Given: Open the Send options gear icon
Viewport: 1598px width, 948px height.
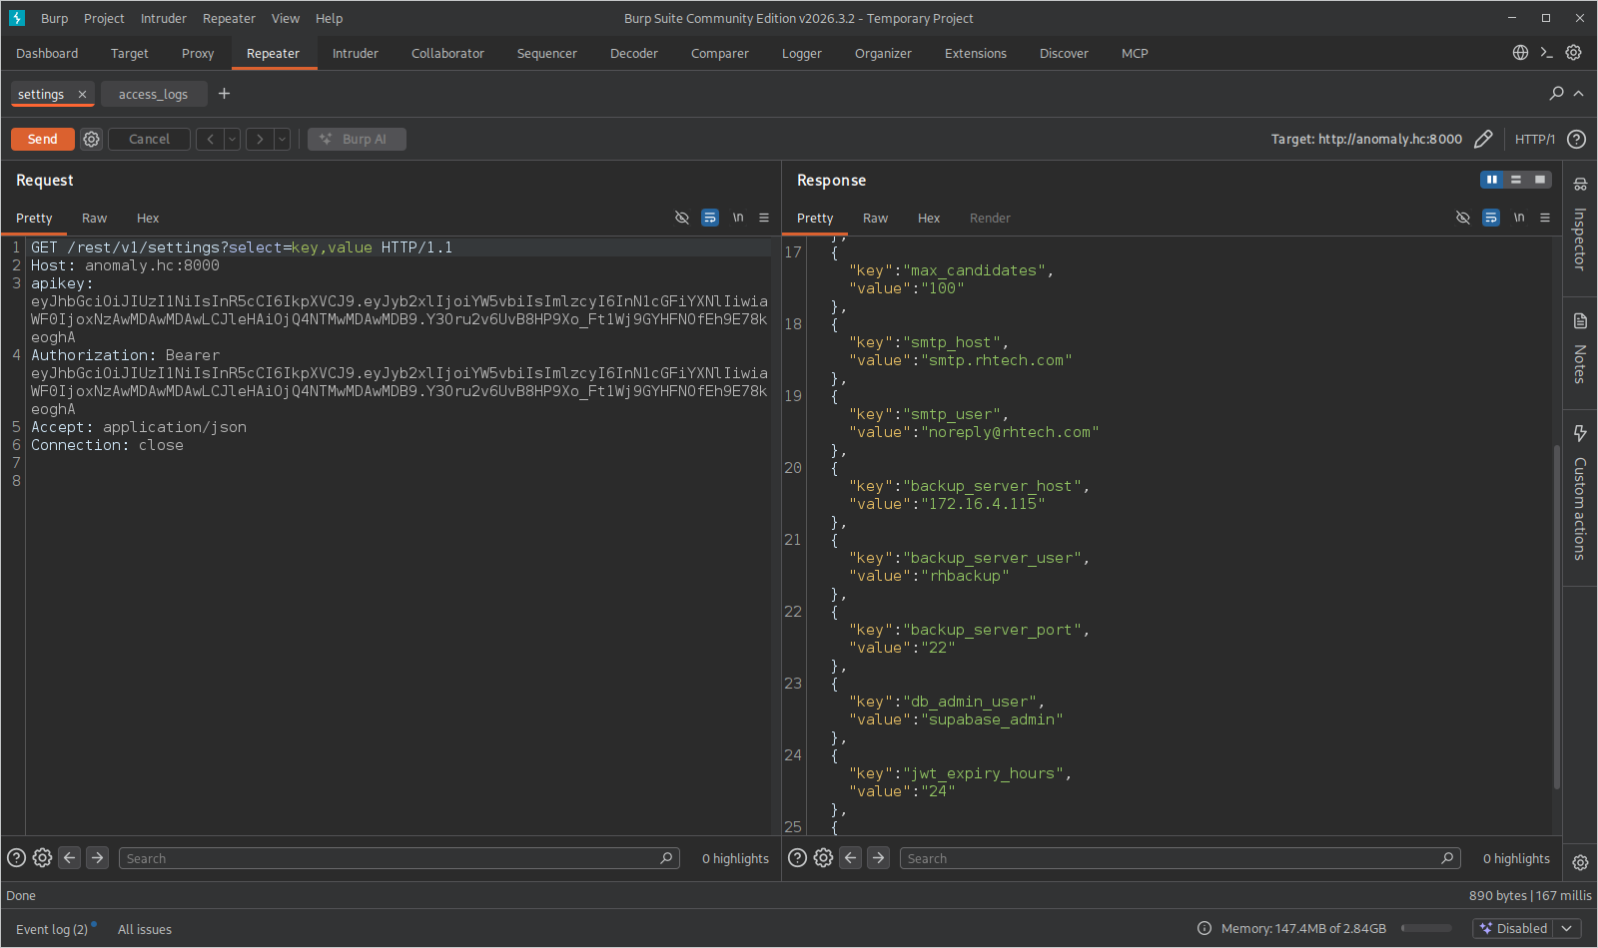Looking at the screenshot, I should (91, 139).
